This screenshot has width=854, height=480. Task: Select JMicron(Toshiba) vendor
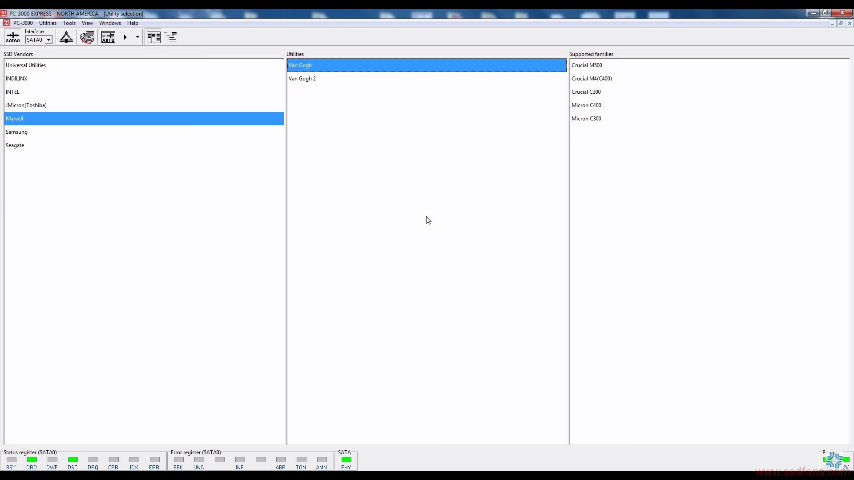point(144,105)
